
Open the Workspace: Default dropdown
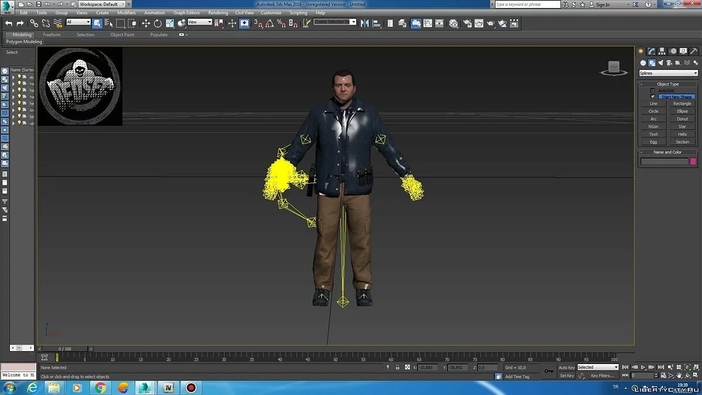pyautogui.click(x=102, y=4)
